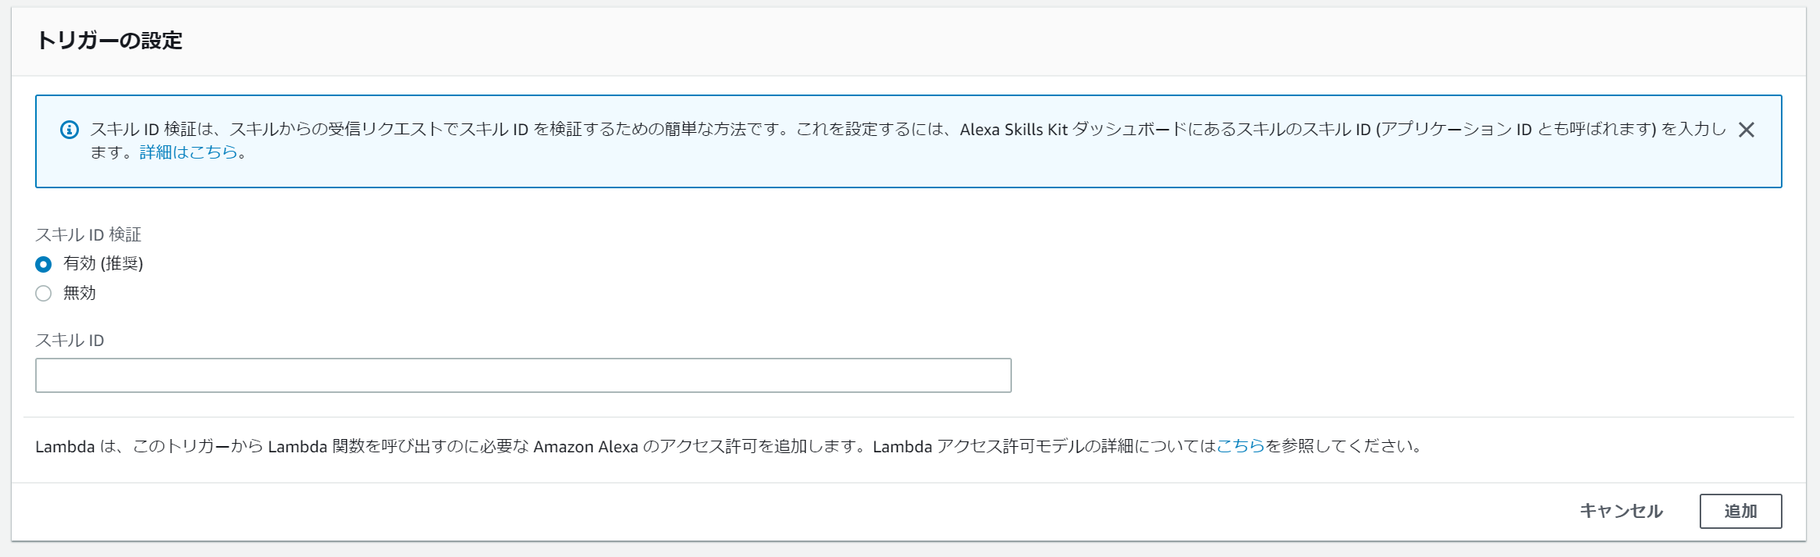Click the 無効 option label text

[x=80, y=293]
